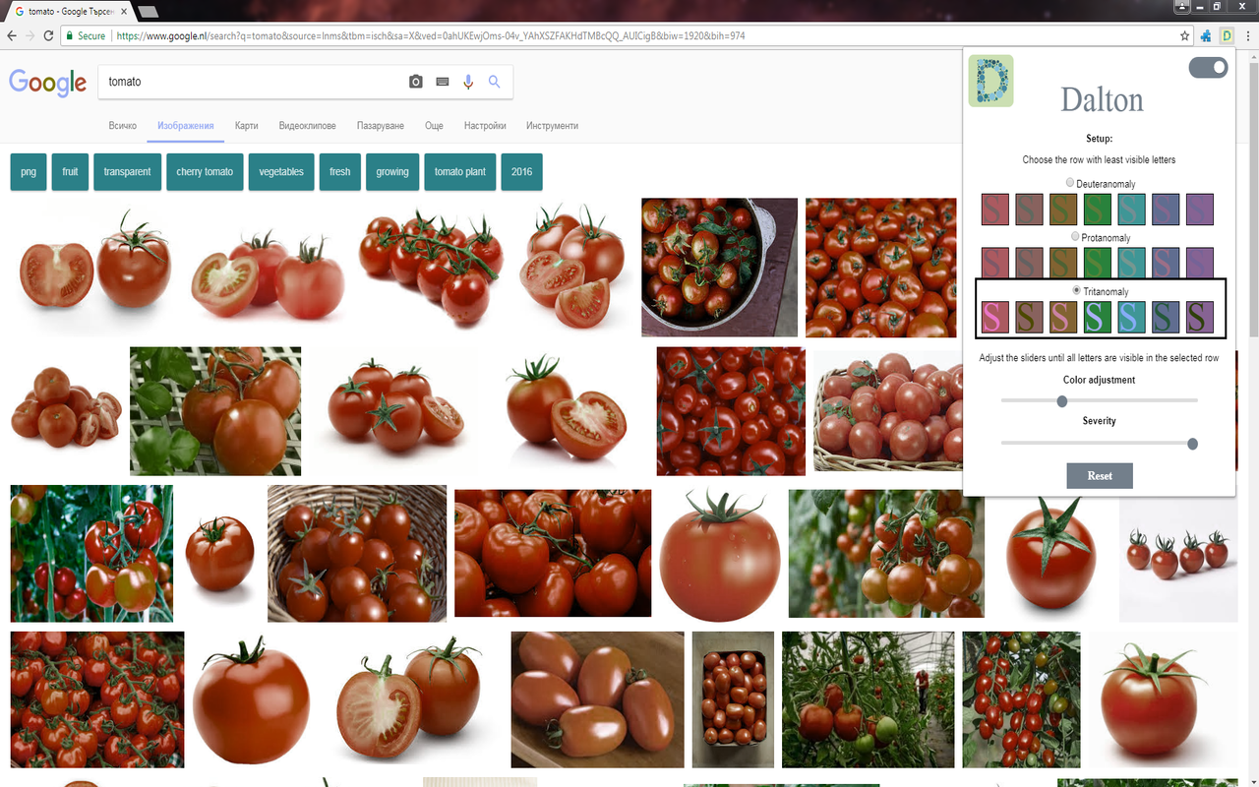The width and height of the screenshot is (1259, 787).
Task: Select the Изображения tab
Action: click(x=186, y=126)
